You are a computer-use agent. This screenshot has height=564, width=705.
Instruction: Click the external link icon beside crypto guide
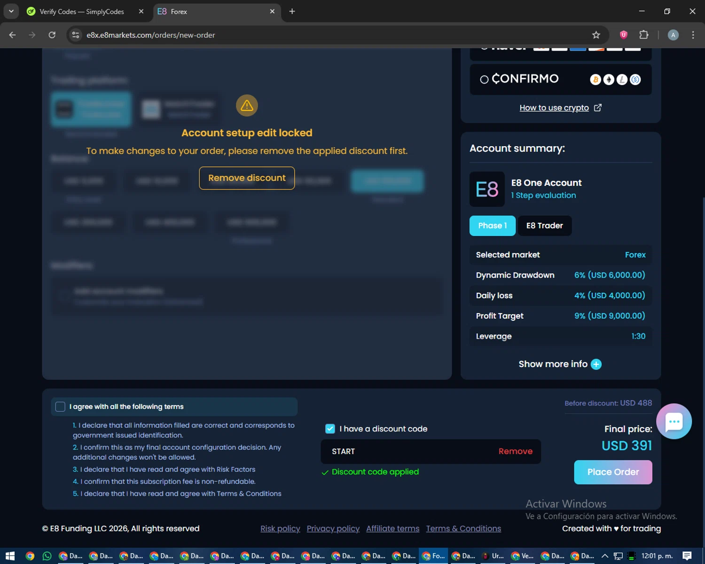tap(597, 108)
